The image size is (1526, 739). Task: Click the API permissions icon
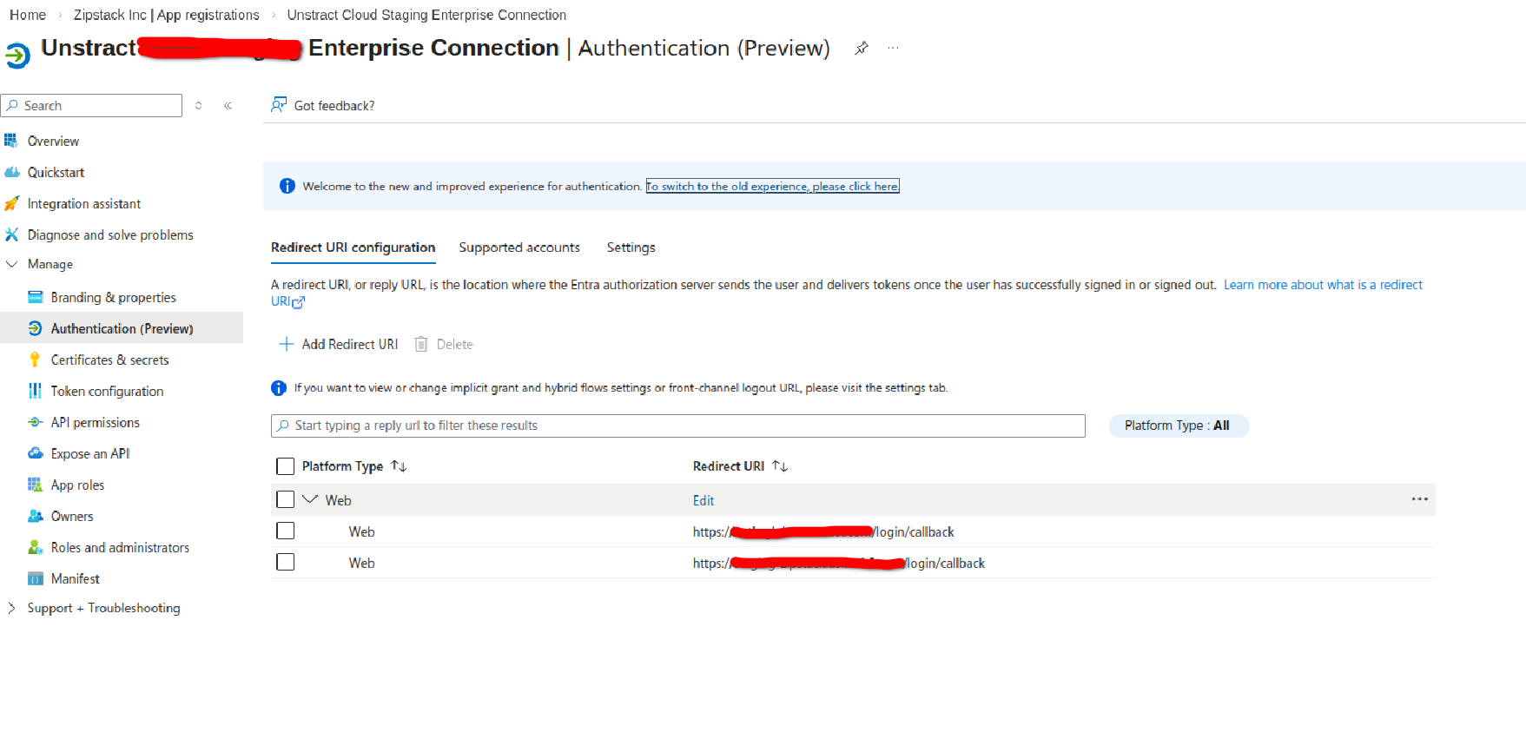pyautogui.click(x=35, y=422)
